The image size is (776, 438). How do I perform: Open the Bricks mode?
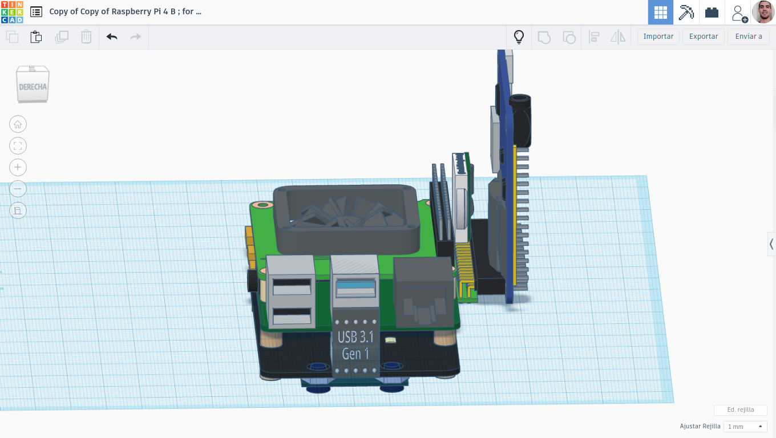712,12
